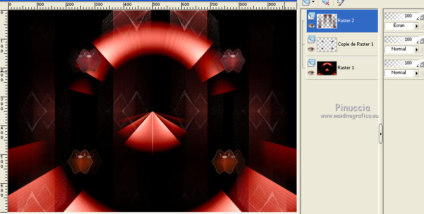Open the Écran blend mode dropdown for Raster 2

[416, 26]
